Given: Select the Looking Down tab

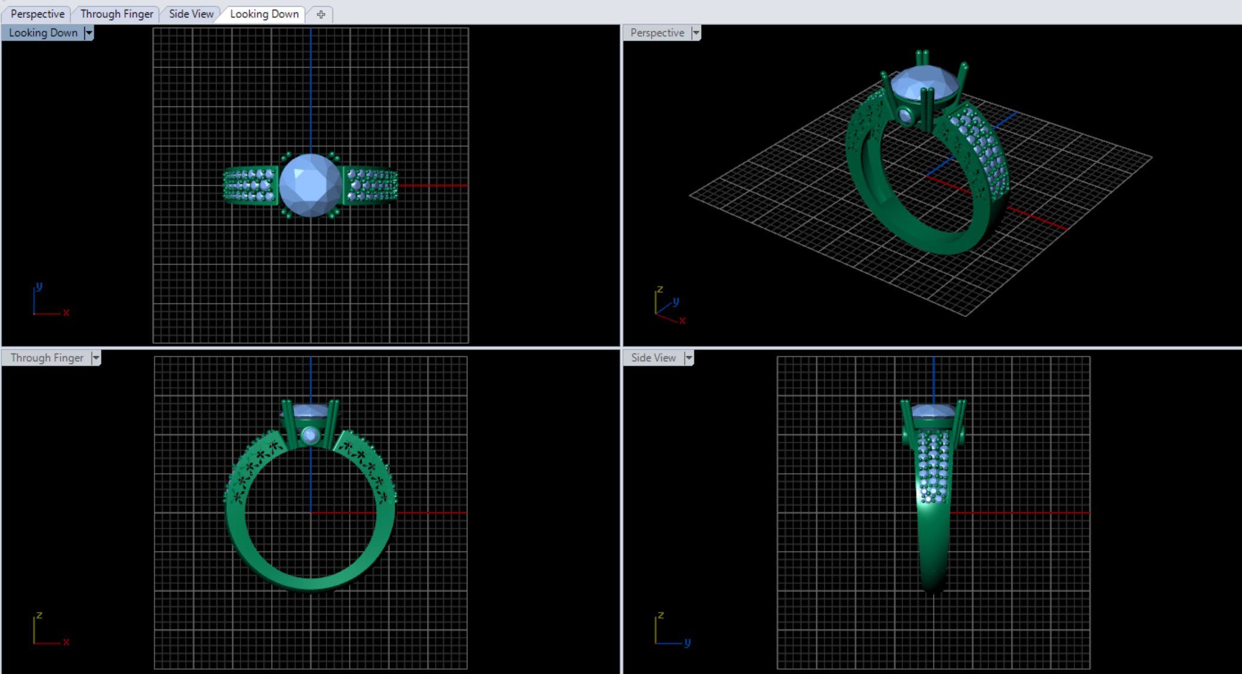Looking at the screenshot, I should tap(264, 14).
